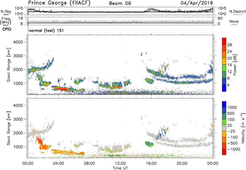Select the 'Time UT' axis title
246x170 pixels.
pos(120,168)
